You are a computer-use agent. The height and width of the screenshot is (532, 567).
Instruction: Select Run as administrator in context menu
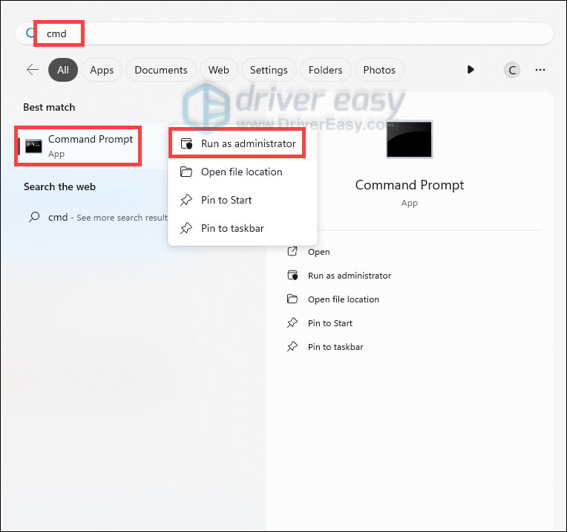(248, 143)
